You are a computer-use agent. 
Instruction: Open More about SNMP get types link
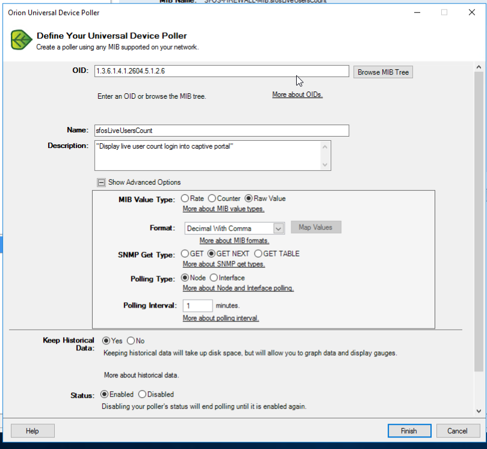click(224, 264)
